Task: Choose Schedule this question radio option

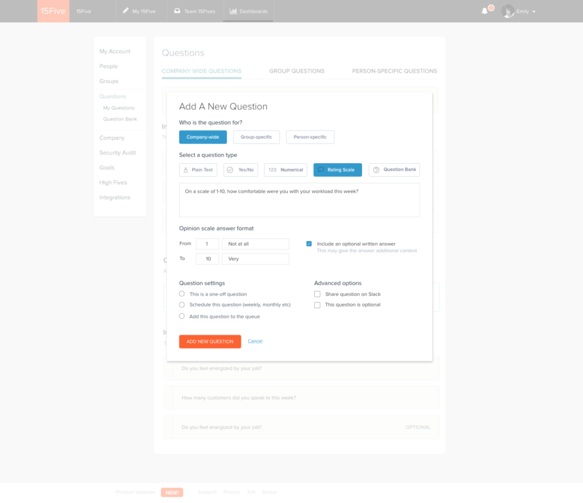Action: pos(182,305)
